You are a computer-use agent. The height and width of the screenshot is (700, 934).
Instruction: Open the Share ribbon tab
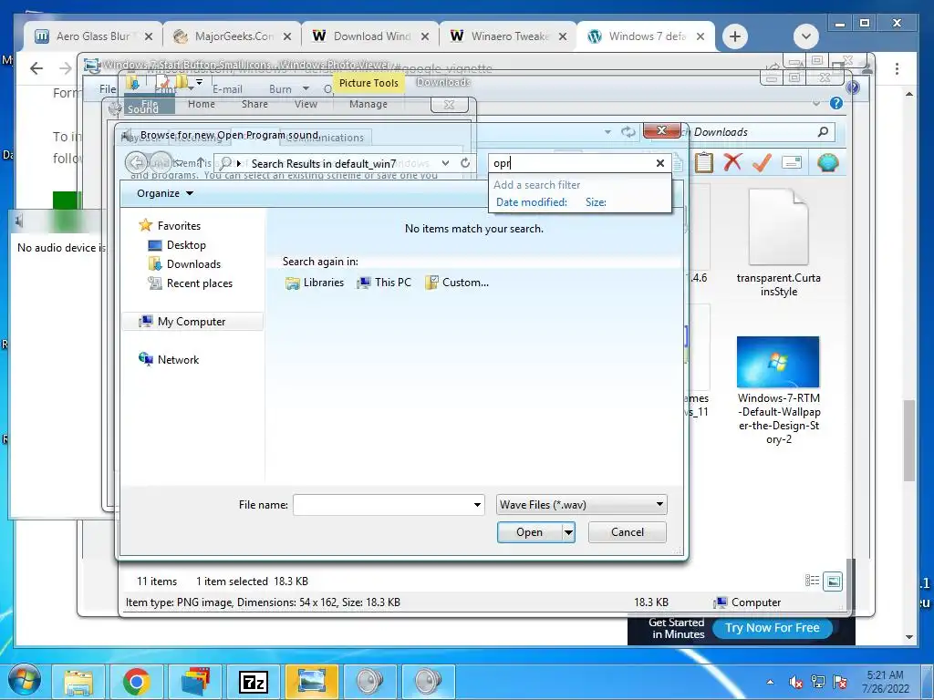[254, 104]
